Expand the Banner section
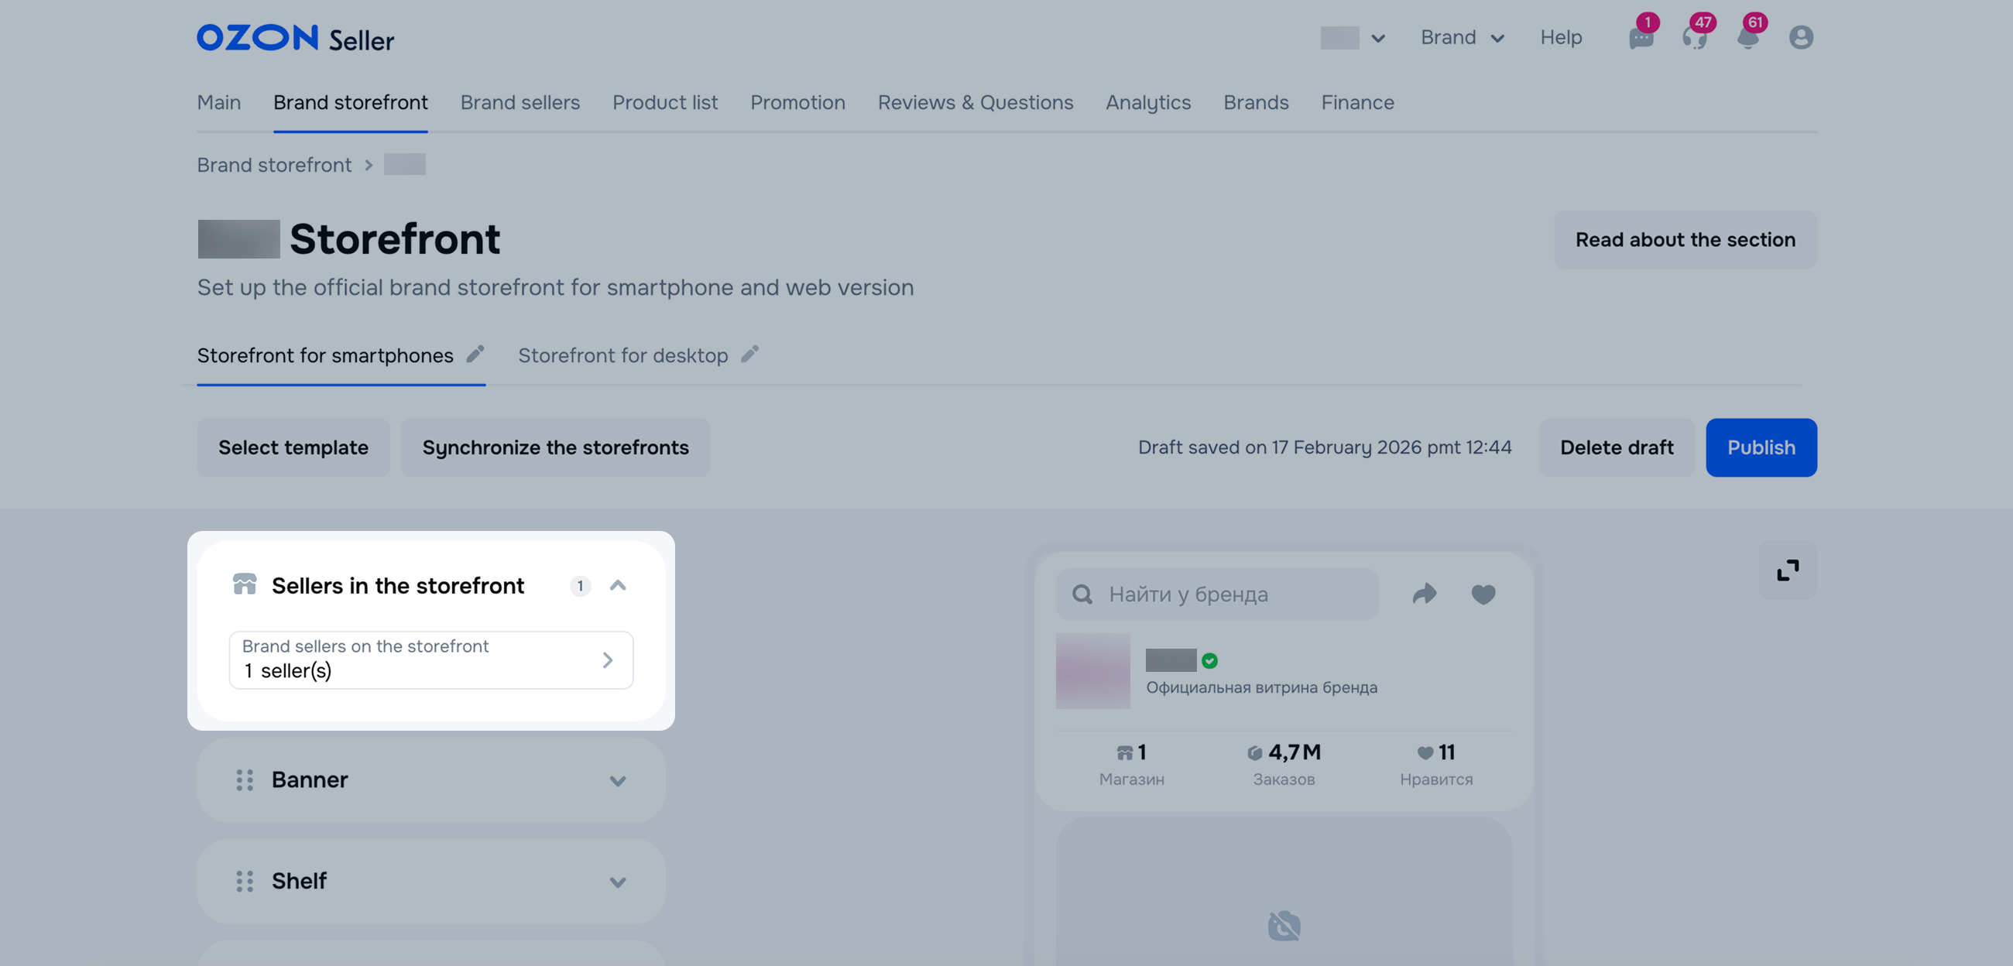Image resolution: width=2013 pixels, height=966 pixels. (x=618, y=781)
